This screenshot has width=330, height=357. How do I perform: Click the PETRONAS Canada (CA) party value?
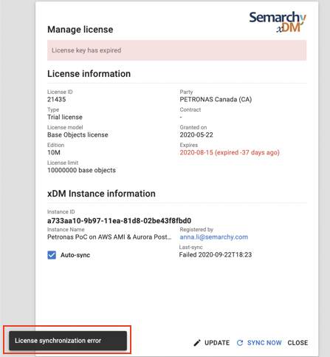click(x=216, y=99)
